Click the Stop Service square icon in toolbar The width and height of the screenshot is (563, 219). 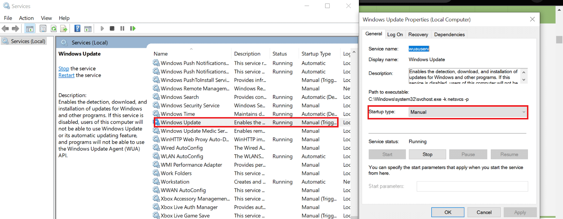click(x=112, y=28)
